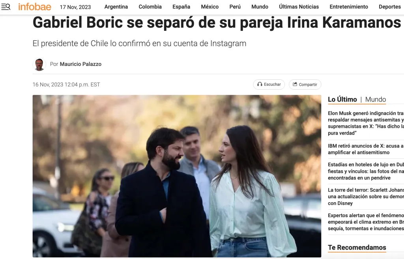Image resolution: width=404 pixels, height=259 pixels.
Task: Click the headphones icon in Escuchar
Action: 260,84
